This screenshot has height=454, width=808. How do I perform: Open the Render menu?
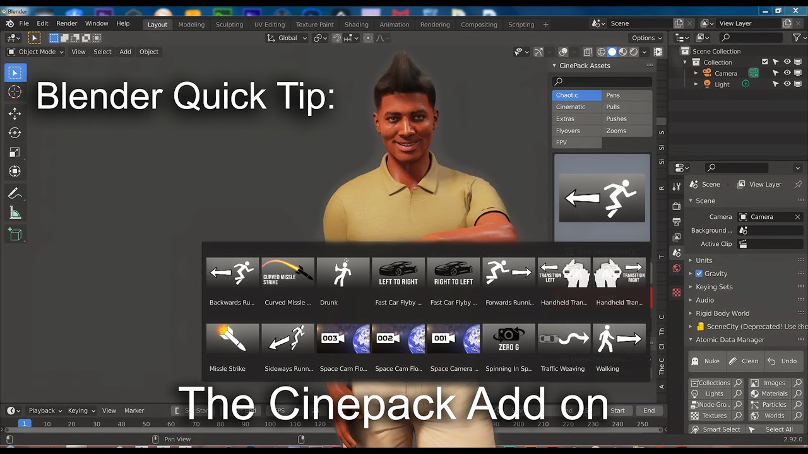point(67,23)
